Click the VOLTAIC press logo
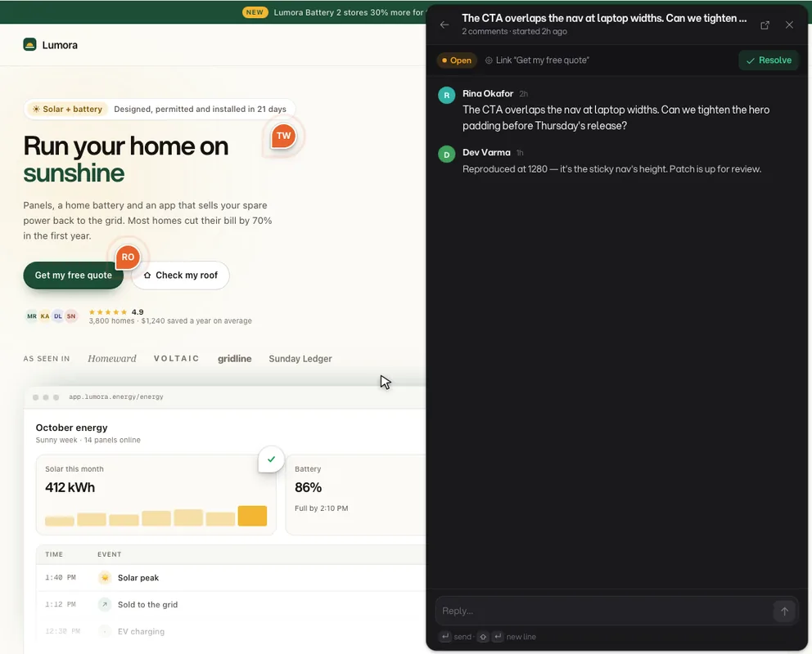 (177, 358)
